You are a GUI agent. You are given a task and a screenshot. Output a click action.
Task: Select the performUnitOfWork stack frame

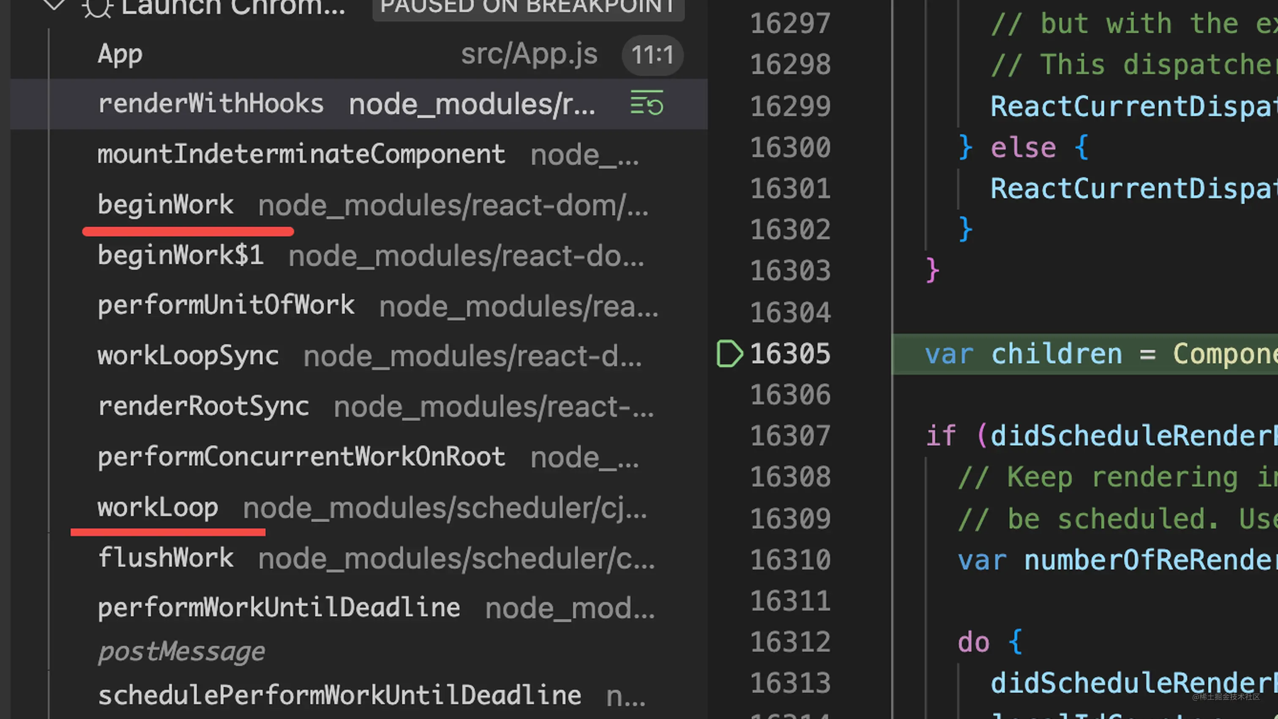[226, 306]
